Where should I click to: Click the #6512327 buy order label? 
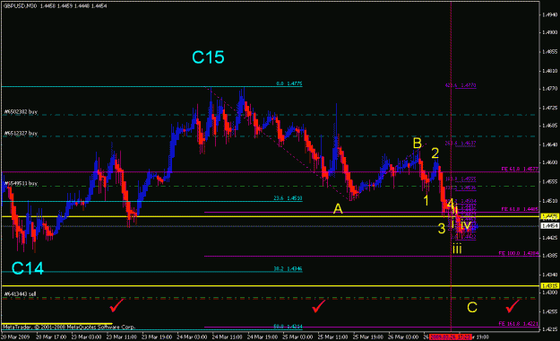[x=21, y=134]
